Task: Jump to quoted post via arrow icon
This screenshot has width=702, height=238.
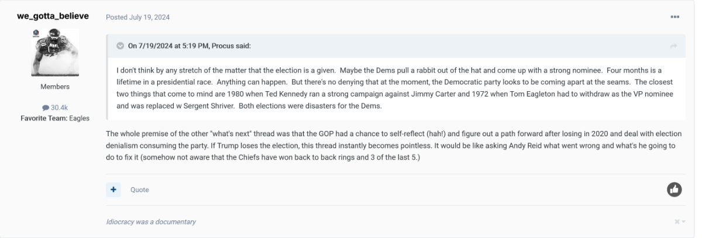Action: pyautogui.click(x=673, y=46)
